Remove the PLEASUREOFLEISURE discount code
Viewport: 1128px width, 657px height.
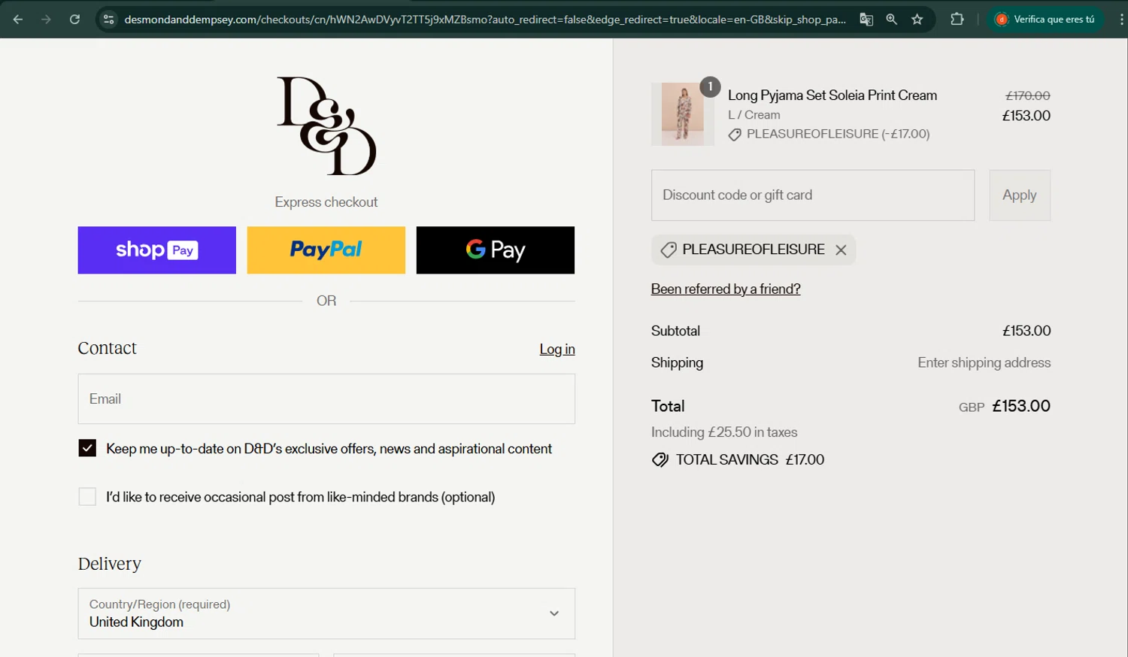point(841,250)
